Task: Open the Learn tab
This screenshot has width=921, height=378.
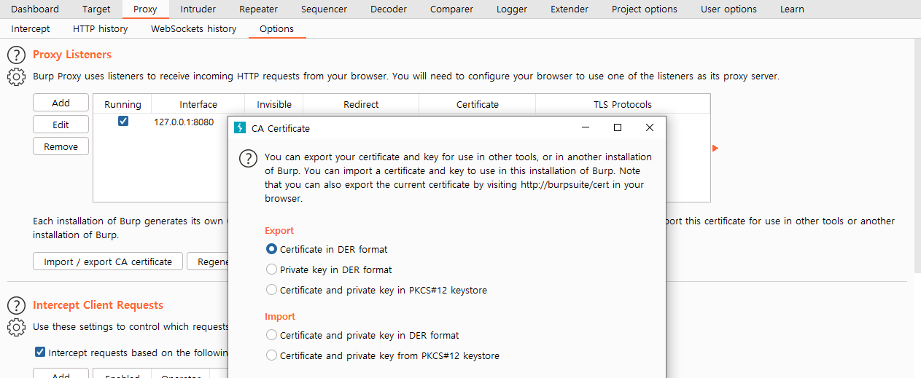Action: click(792, 9)
